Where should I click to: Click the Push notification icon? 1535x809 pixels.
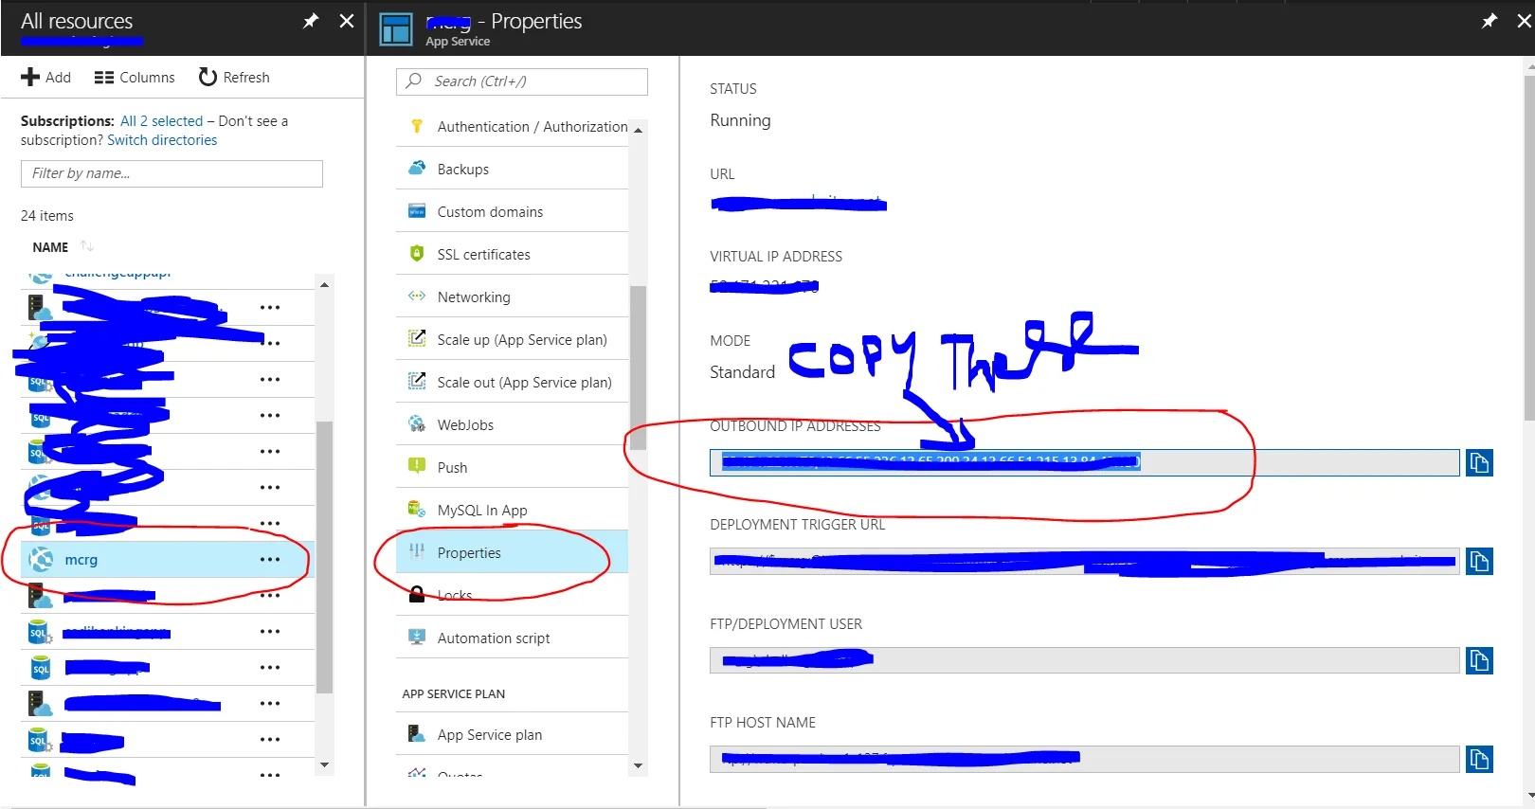417,466
